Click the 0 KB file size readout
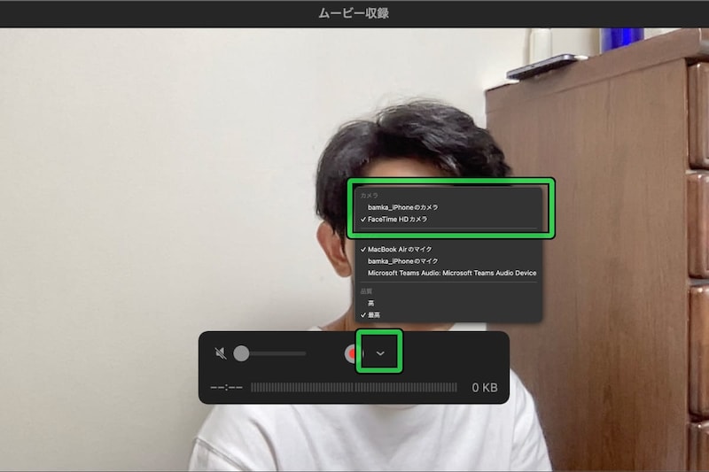The height and width of the screenshot is (472, 709). coord(484,388)
